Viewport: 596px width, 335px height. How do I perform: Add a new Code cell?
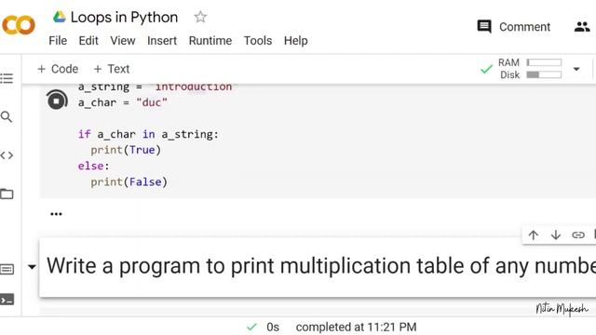point(58,69)
